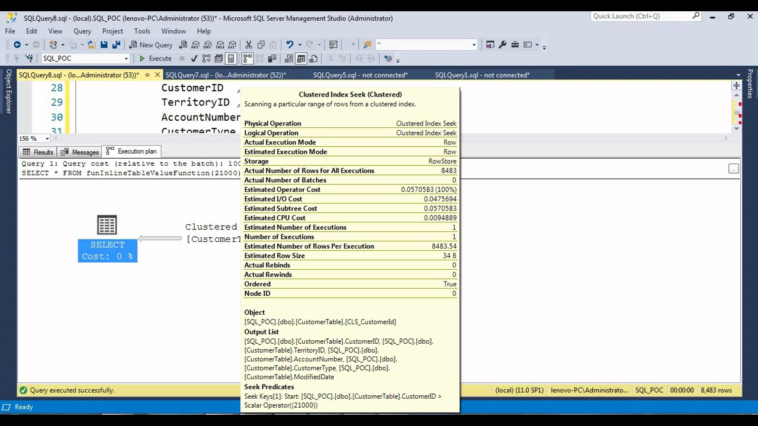
Task: Select the Execution plan tab
Action: tap(131, 151)
